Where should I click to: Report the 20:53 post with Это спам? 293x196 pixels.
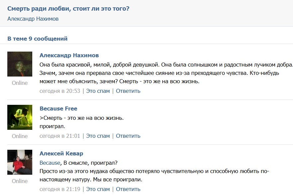(x=98, y=91)
